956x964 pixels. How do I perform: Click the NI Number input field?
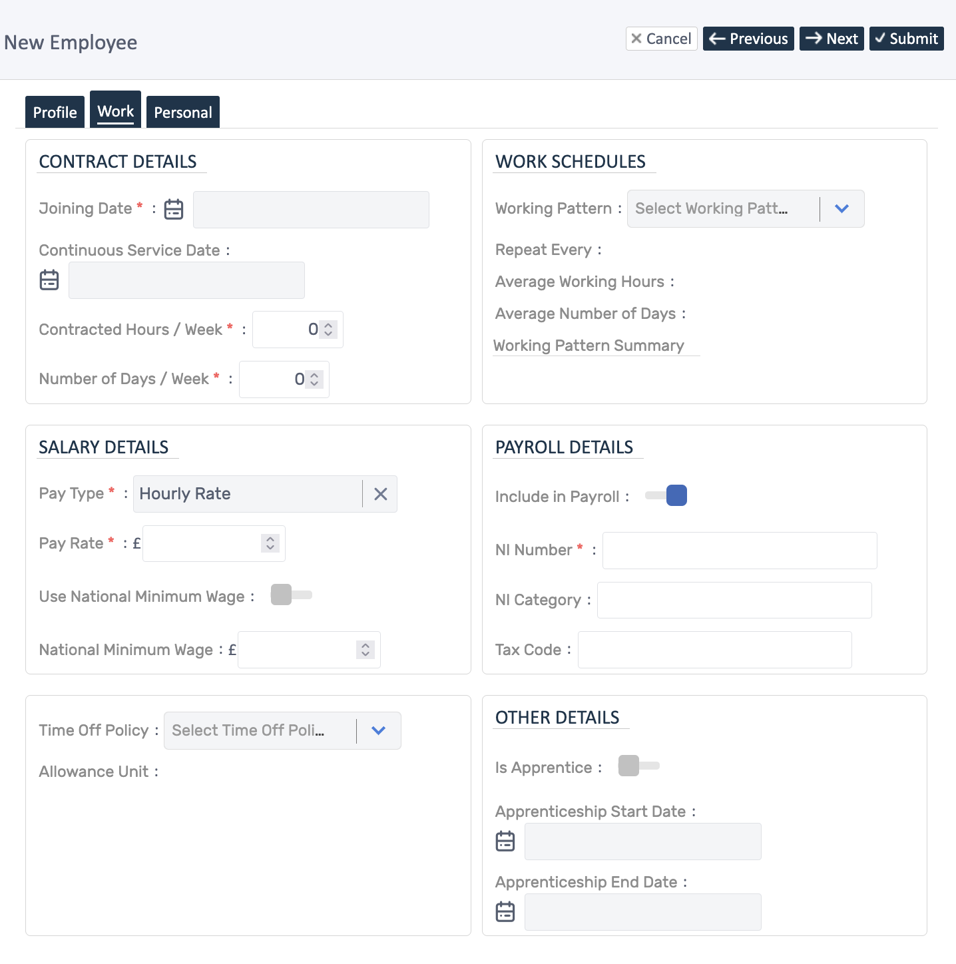(739, 551)
